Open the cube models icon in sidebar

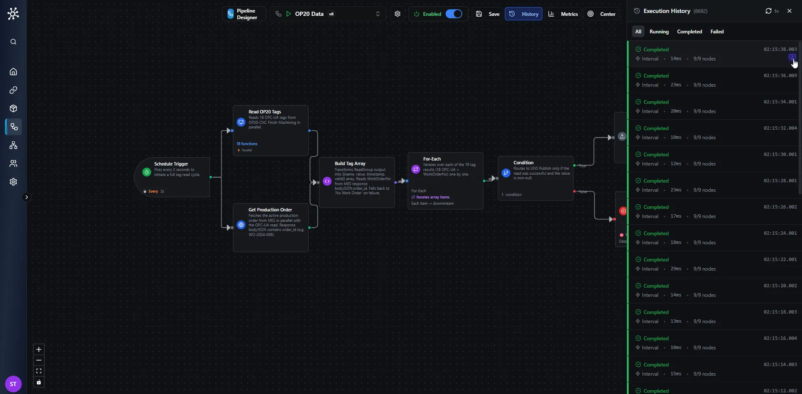click(x=13, y=108)
